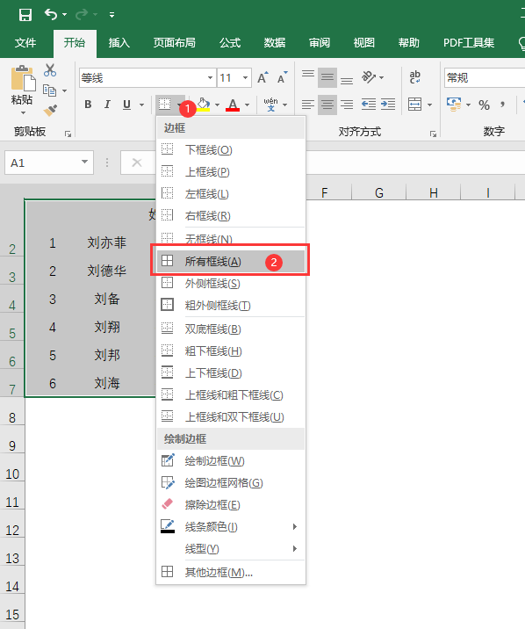Expand the 线型(Y) submenu
The image size is (525, 629).
pos(231,548)
